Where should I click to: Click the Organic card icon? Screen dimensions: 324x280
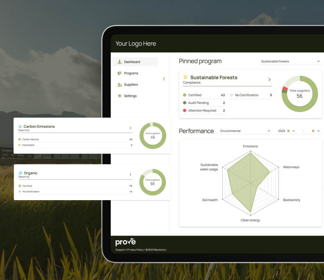(20, 173)
